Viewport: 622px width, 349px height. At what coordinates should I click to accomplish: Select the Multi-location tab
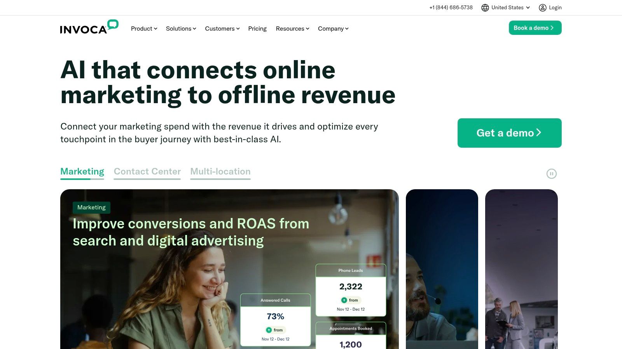(220, 172)
